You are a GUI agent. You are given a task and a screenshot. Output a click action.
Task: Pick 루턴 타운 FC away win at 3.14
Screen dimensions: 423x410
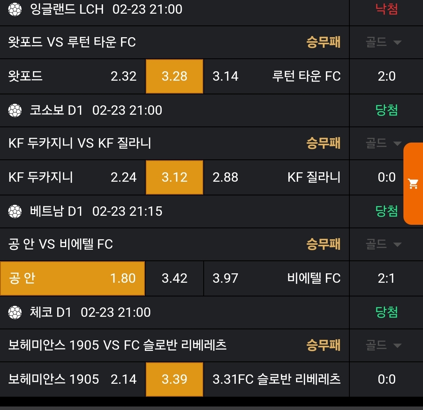click(276, 76)
